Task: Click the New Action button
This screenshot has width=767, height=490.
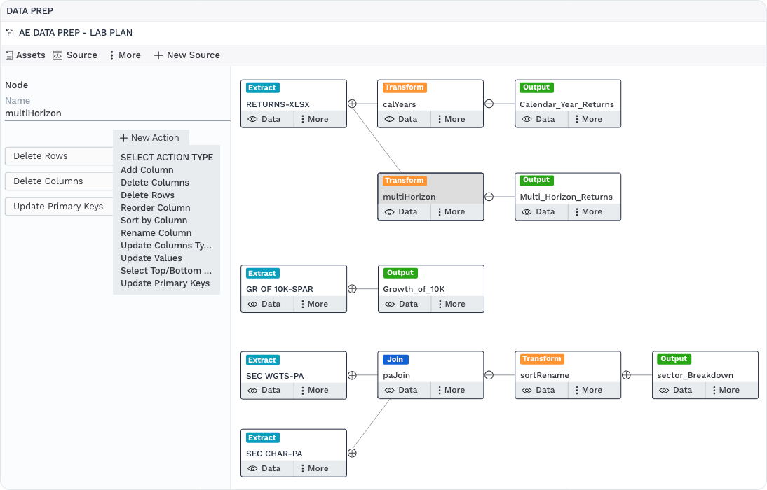Action: [x=149, y=138]
